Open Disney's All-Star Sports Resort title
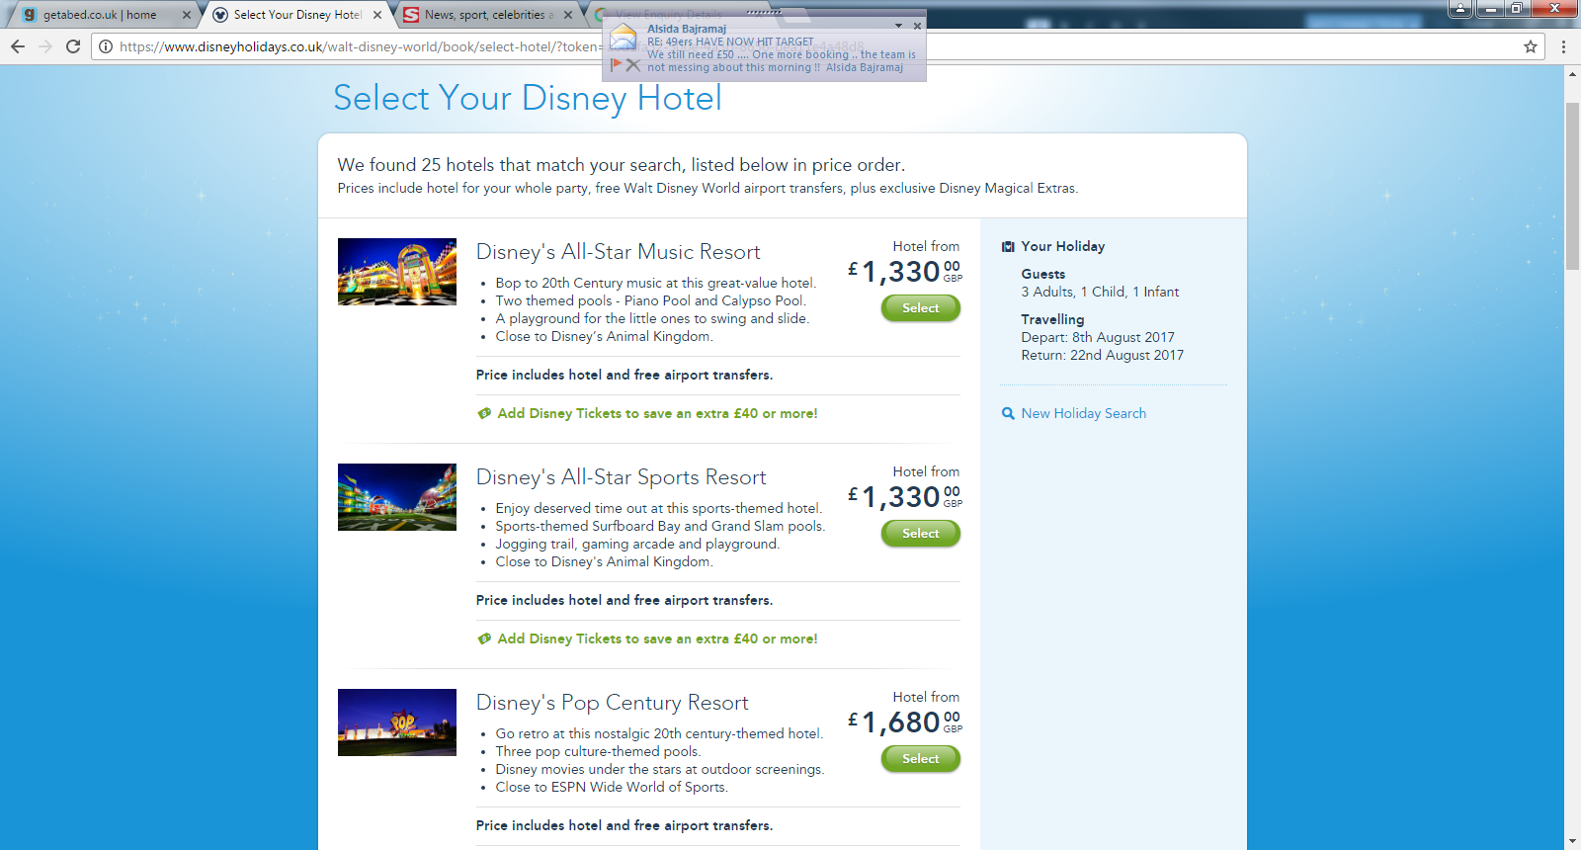This screenshot has height=850, width=1581. pyautogui.click(x=622, y=477)
